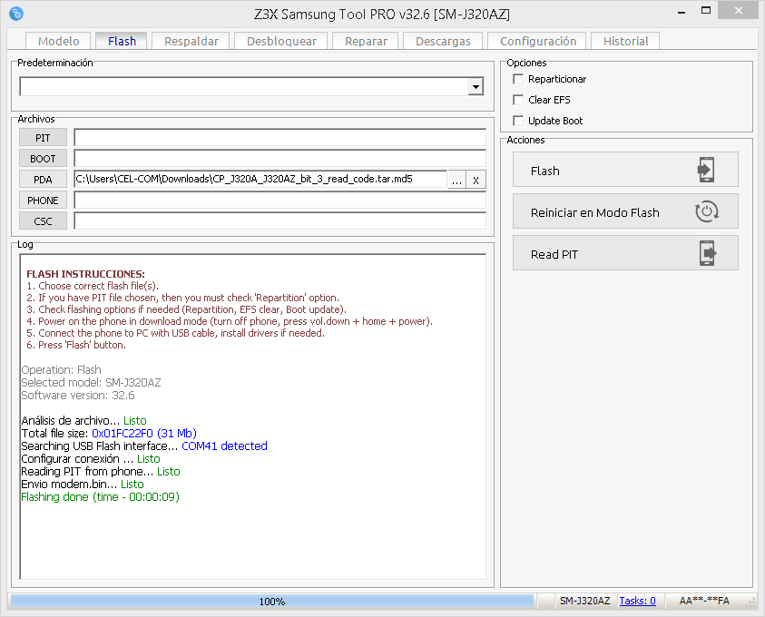Screen dimensions: 765x617
Task: Toggle the Clear EFS option
Action: [518, 100]
